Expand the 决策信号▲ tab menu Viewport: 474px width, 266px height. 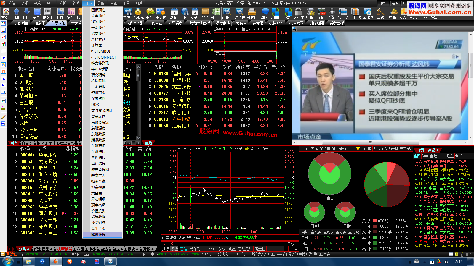point(66,249)
